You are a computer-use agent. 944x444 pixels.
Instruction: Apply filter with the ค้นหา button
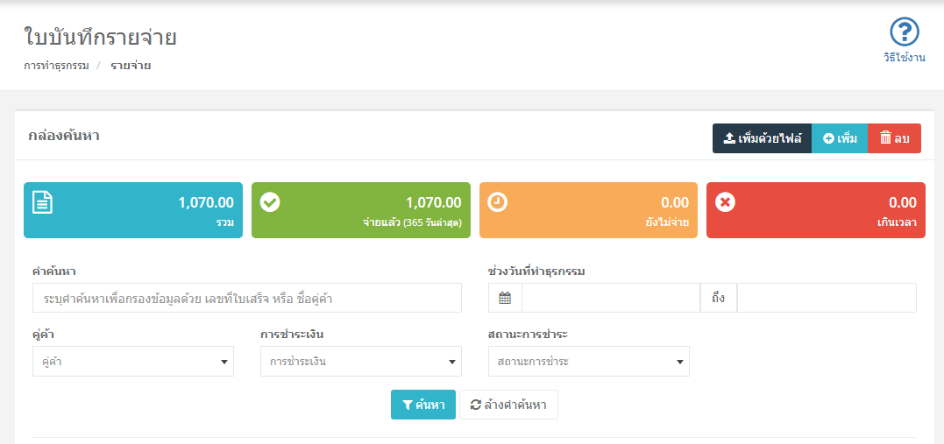tap(423, 405)
